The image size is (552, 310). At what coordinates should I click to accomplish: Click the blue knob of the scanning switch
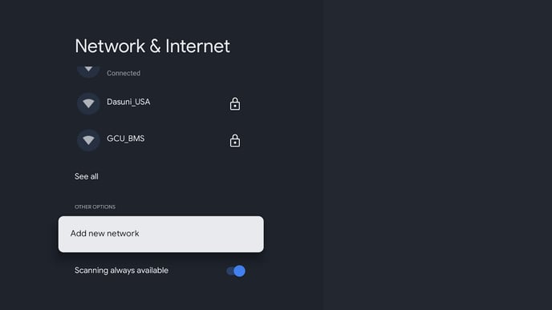239,271
